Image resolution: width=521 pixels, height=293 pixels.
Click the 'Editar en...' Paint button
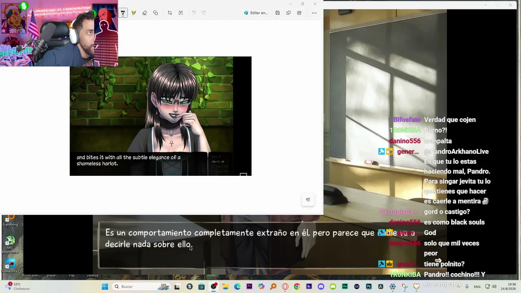[x=256, y=13]
